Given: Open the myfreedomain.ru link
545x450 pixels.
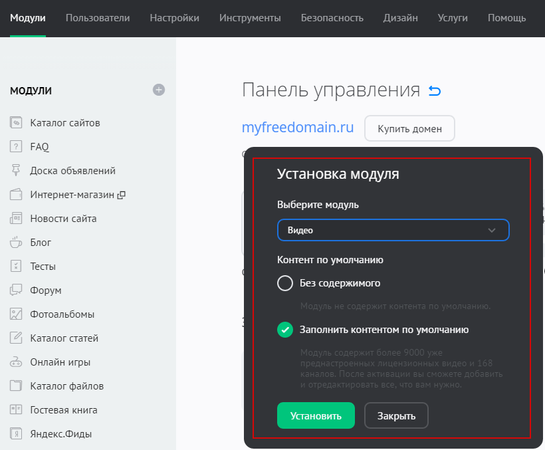Looking at the screenshot, I should click(x=297, y=127).
